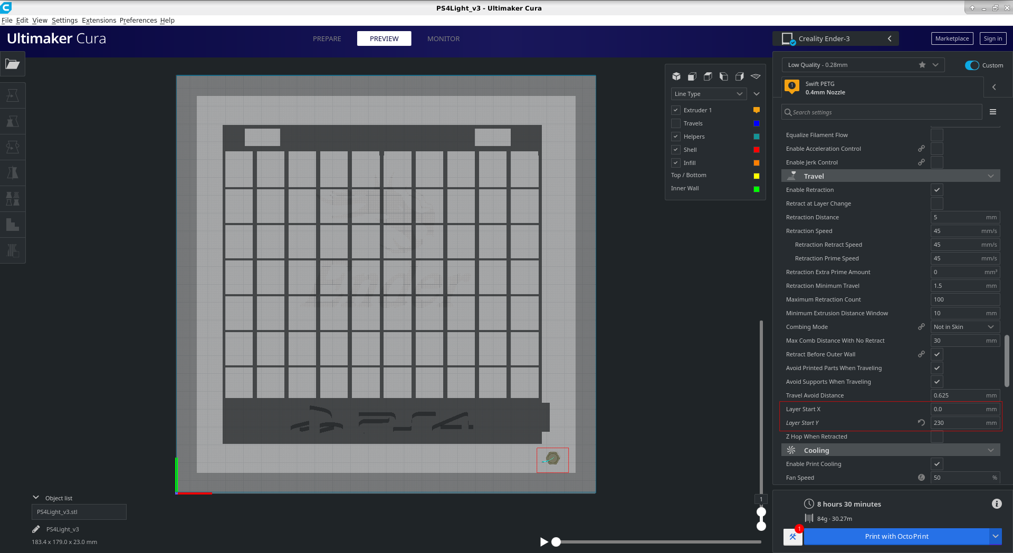1013x553 pixels.
Task: Open the File menu
Action: point(7,21)
